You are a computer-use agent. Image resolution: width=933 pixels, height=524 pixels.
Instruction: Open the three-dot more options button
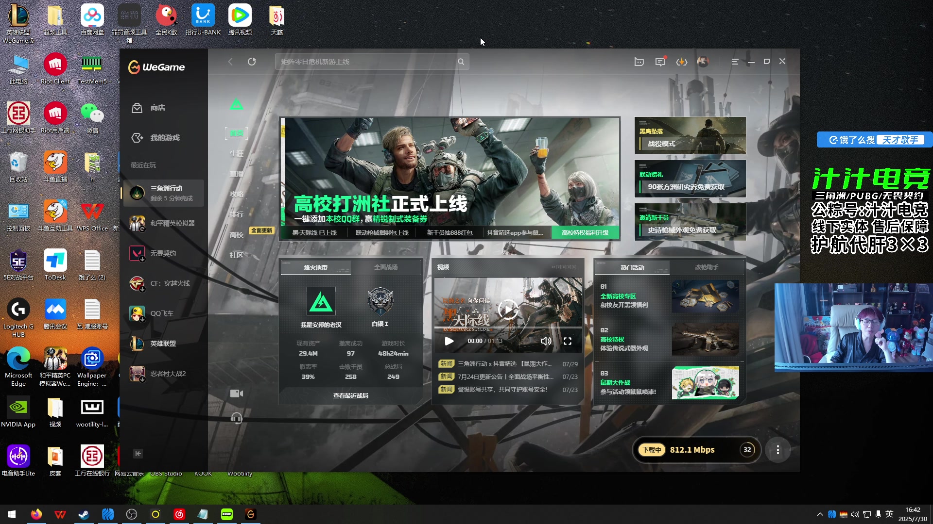pos(778,450)
